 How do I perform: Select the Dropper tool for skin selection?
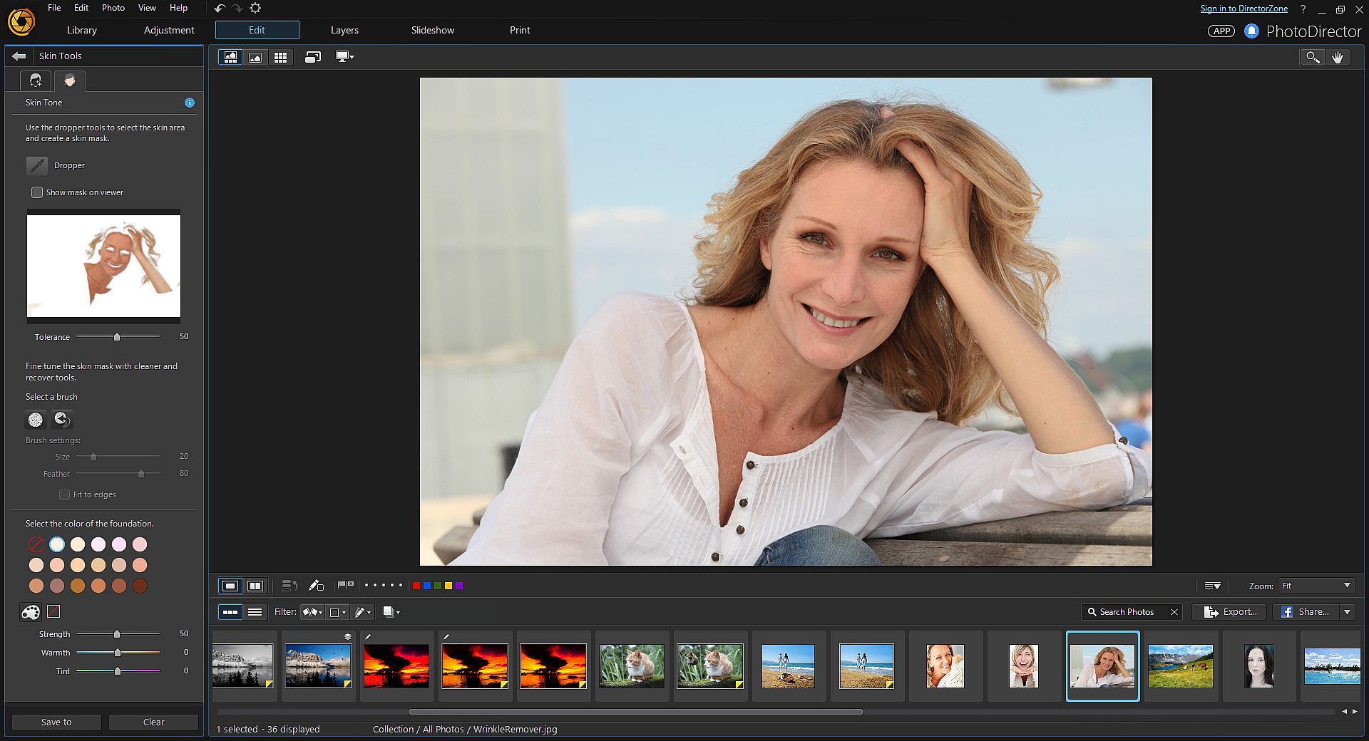tap(37, 165)
